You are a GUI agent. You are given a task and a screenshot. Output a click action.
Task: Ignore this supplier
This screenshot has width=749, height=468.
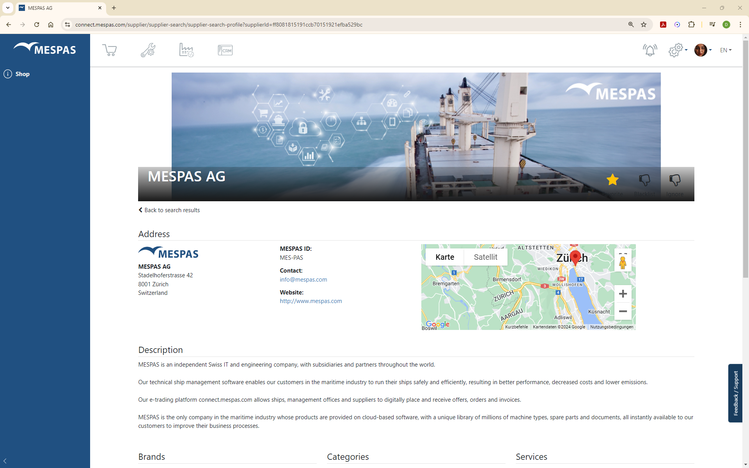click(675, 180)
